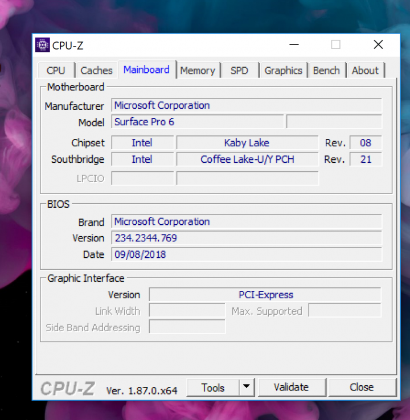Switch to the Caches tab
The image size is (410, 420).
coord(96,71)
